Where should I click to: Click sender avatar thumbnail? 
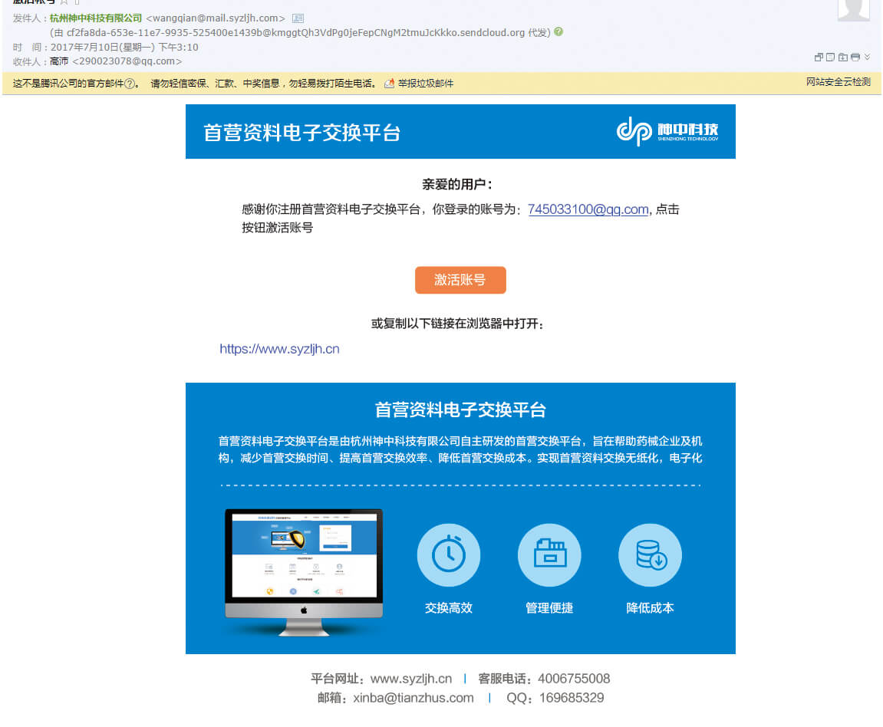click(x=854, y=10)
